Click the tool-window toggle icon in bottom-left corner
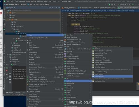The width and height of the screenshot is (139, 107). pyautogui.click(x=4, y=95)
